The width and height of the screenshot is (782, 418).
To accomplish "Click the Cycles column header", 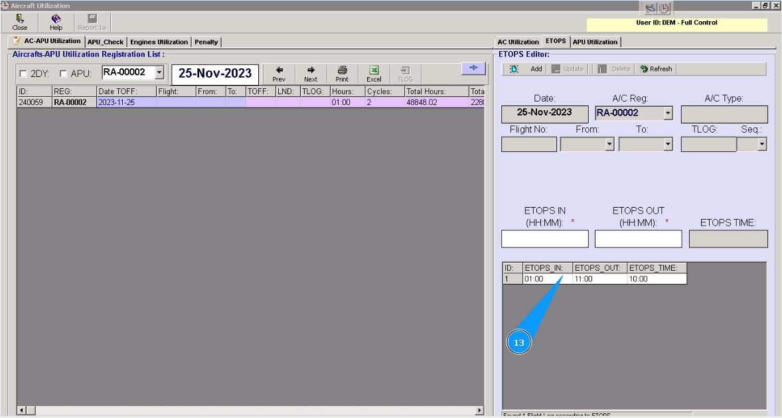I will point(384,92).
